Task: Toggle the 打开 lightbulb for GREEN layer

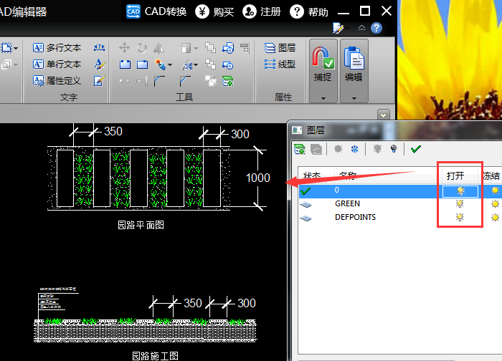Action: coord(460,204)
